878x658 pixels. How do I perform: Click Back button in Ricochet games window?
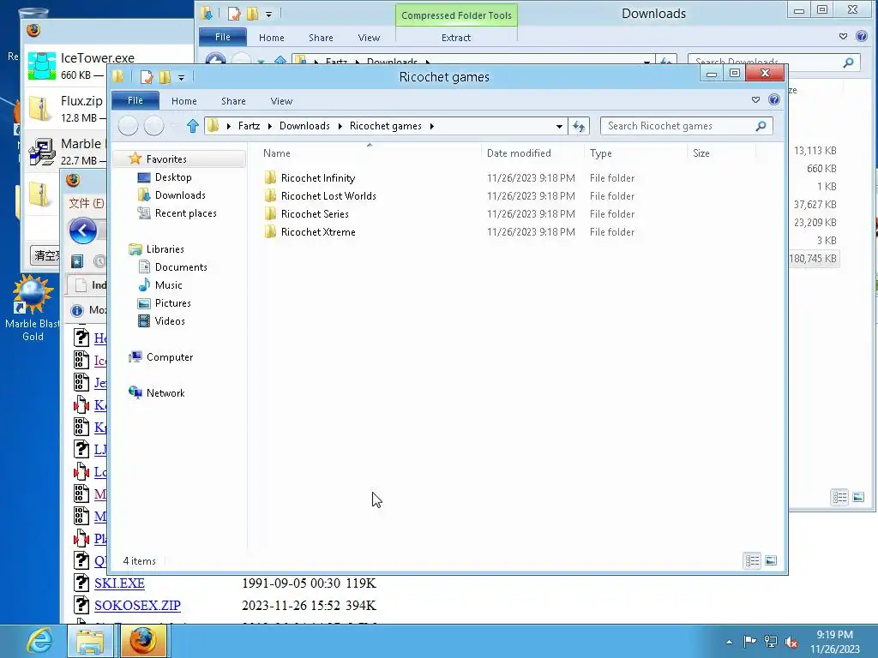[x=129, y=126]
